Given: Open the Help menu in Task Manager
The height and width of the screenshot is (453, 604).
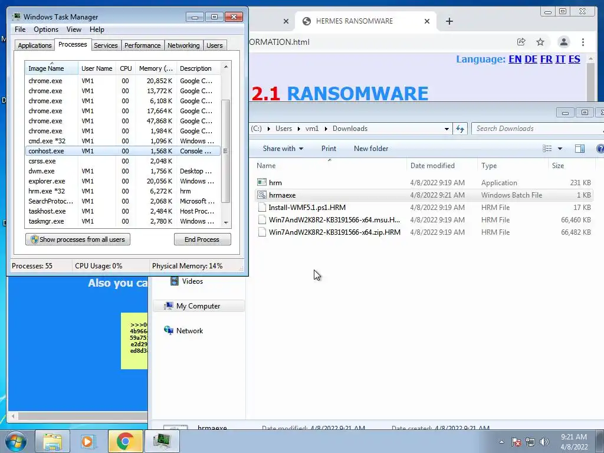Looking at the screenshot, I should (97, 29).
